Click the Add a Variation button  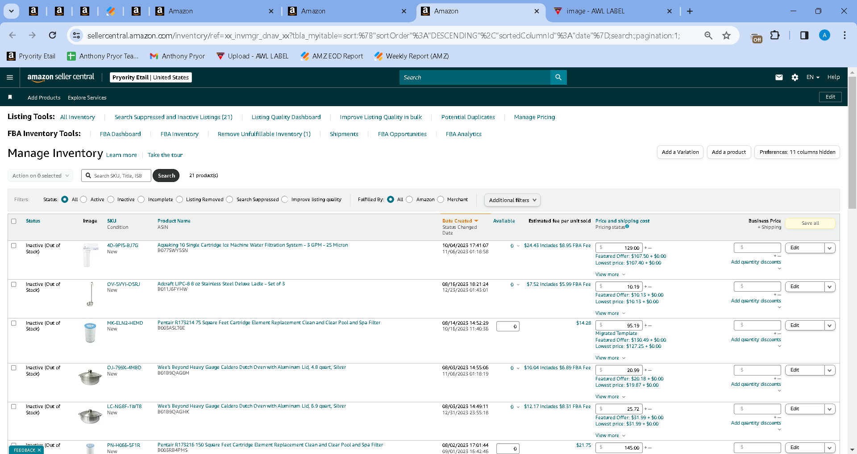pos(680,152)
